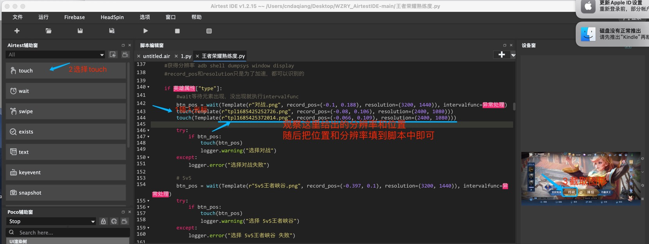Run the script with the play button
The width and height of the screenshot is (649, 244).
coord(145,31)
